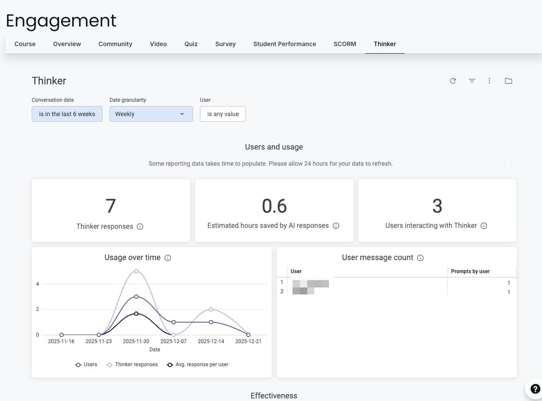
Task: Open the SCORM tab
Action: [345, 44]
